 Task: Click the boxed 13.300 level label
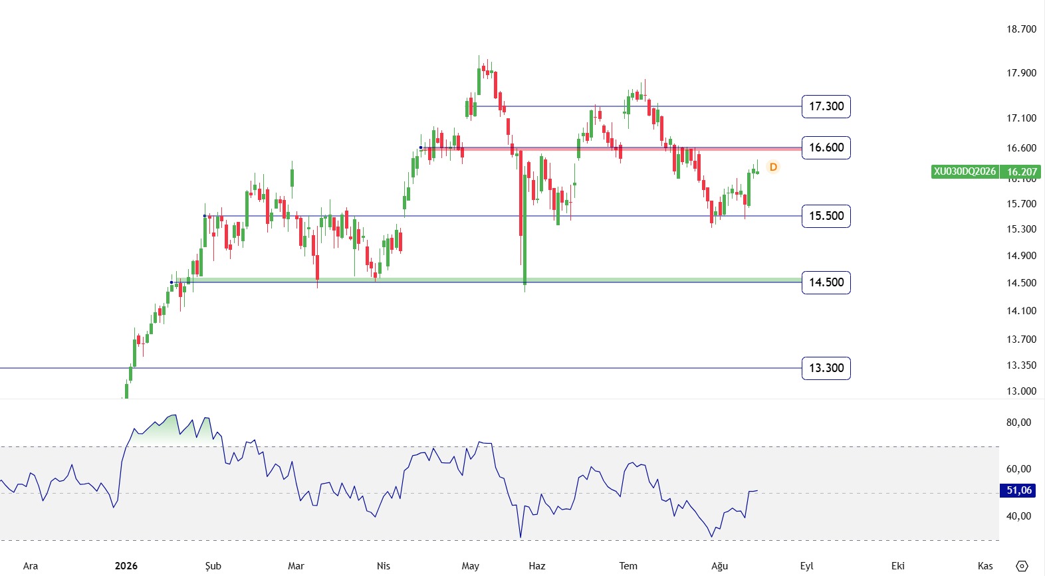826,368
